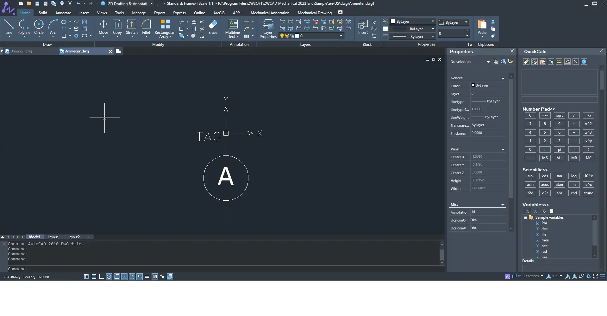Click the white color swatch in ribbon Properties
607x316 pixels.
[x=393, y=21]
